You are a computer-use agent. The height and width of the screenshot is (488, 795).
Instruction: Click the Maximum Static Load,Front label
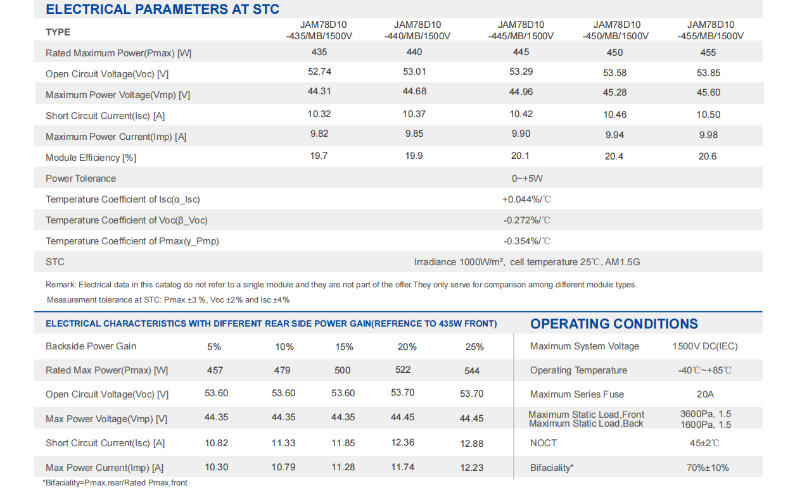[587, 415]
